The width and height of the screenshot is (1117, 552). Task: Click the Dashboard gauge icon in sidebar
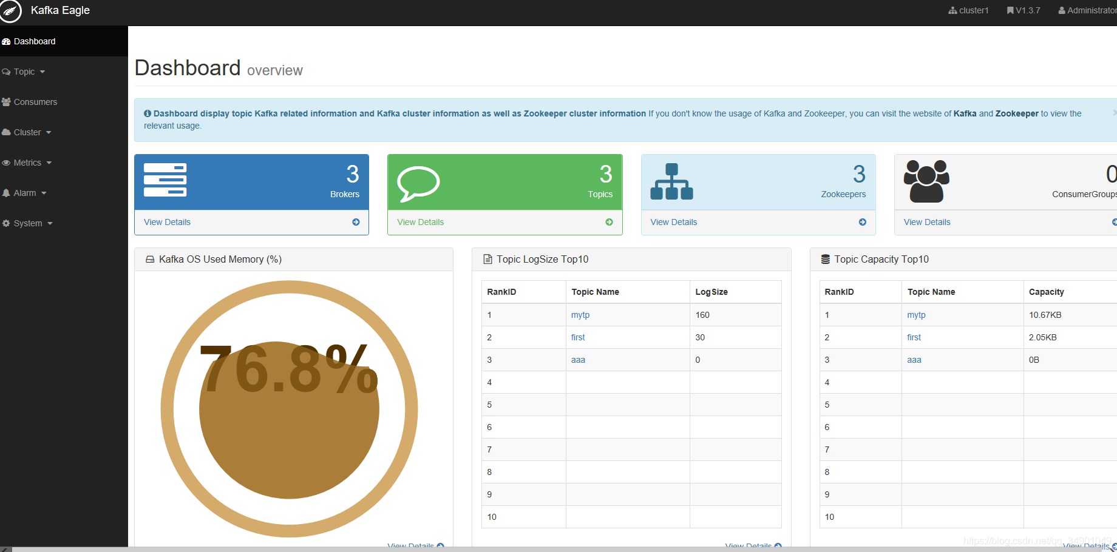pos(6,41)
